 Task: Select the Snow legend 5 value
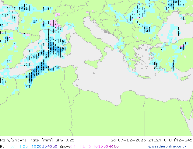(x=89, y=147)
